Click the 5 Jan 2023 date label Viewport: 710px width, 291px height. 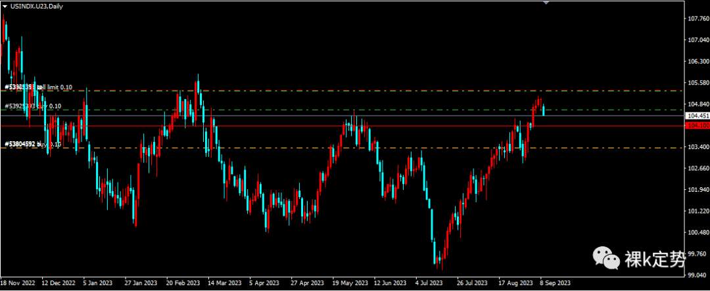(x=98, y=283)
